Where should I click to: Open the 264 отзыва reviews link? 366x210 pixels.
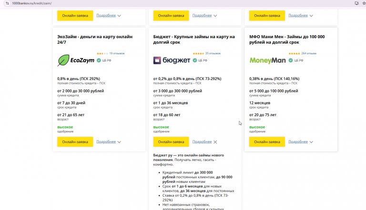[x=309, y=53]
